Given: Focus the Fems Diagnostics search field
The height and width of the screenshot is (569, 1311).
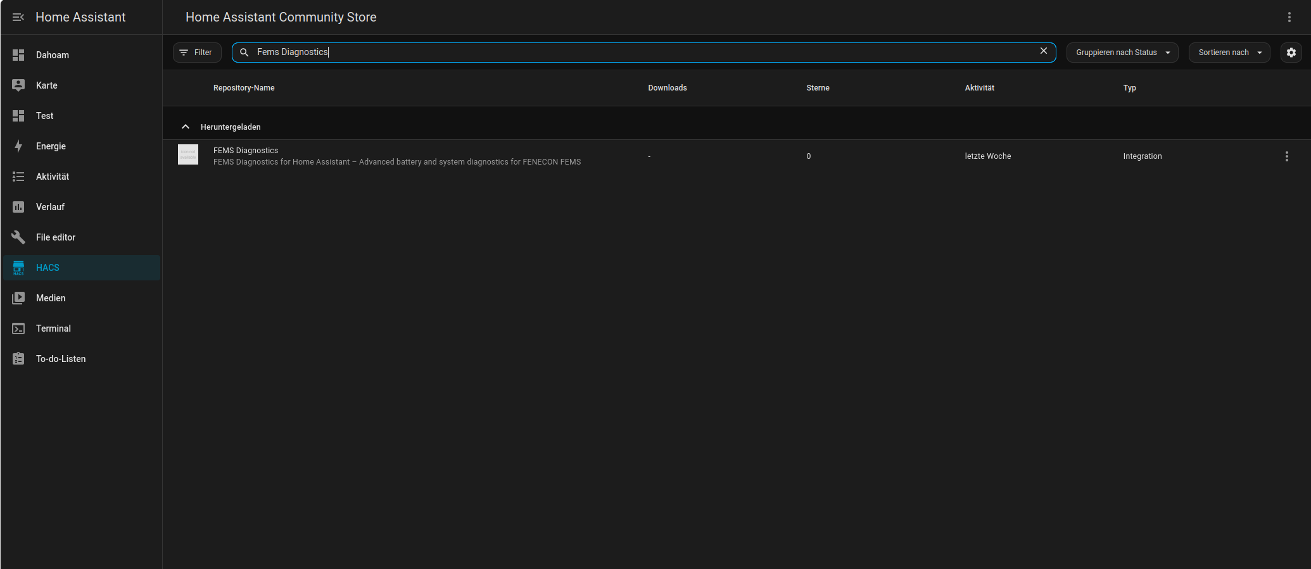Looking at the screenshot, I should click(643, 53).
